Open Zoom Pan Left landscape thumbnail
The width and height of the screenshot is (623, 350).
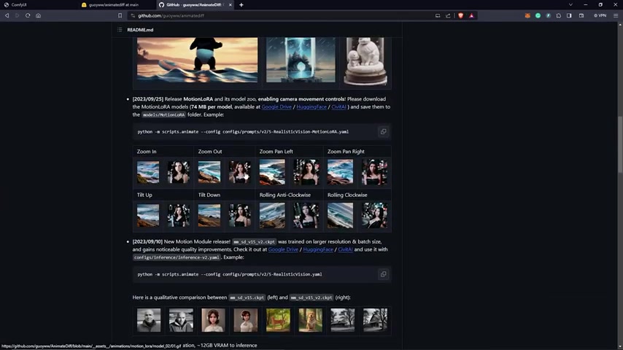[272, 172]
